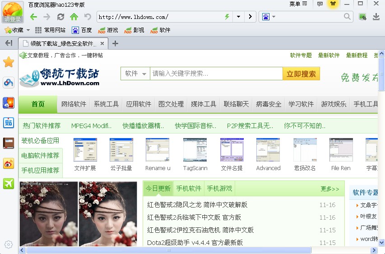
Task: Click the undo closed tab icon
Action: 88,17
